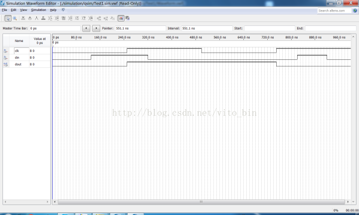This screenshot has width=359, height=215.
Task: Click the din row value 'B 0'
Action: (32, 58)
